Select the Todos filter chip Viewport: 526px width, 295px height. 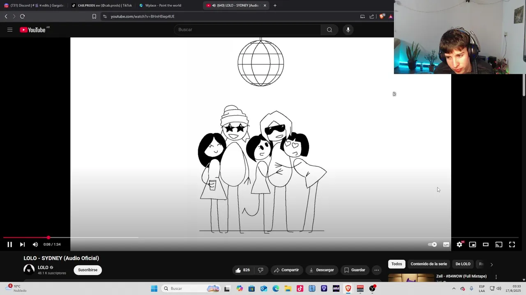tap(397, 264)
